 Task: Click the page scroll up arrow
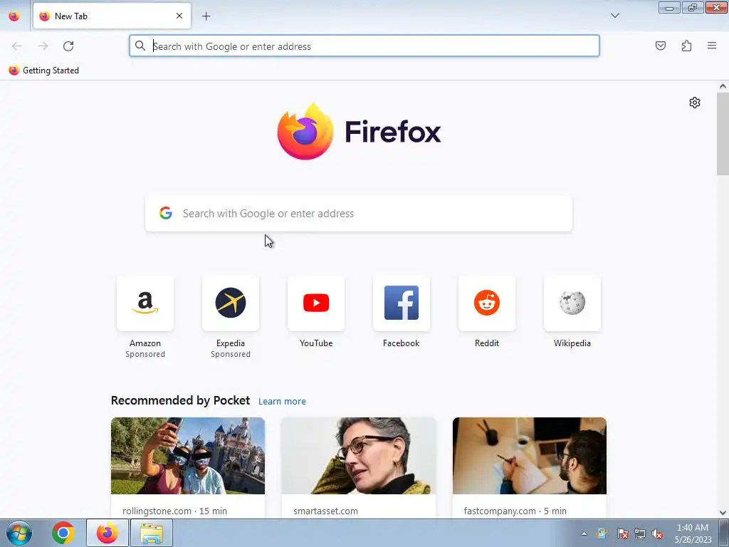[723, 86]
